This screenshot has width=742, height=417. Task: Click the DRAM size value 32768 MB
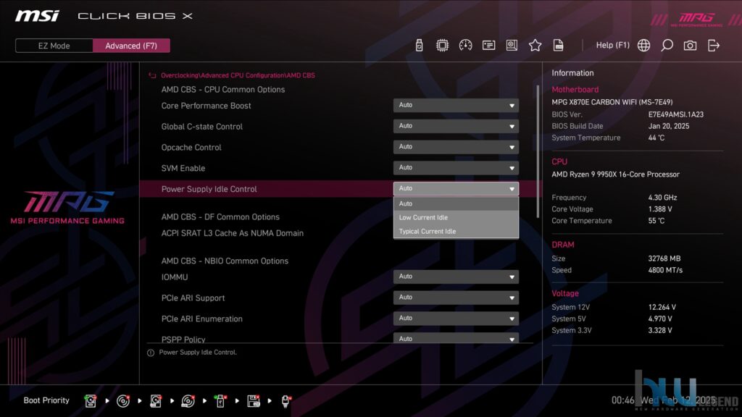coord(664,258)
